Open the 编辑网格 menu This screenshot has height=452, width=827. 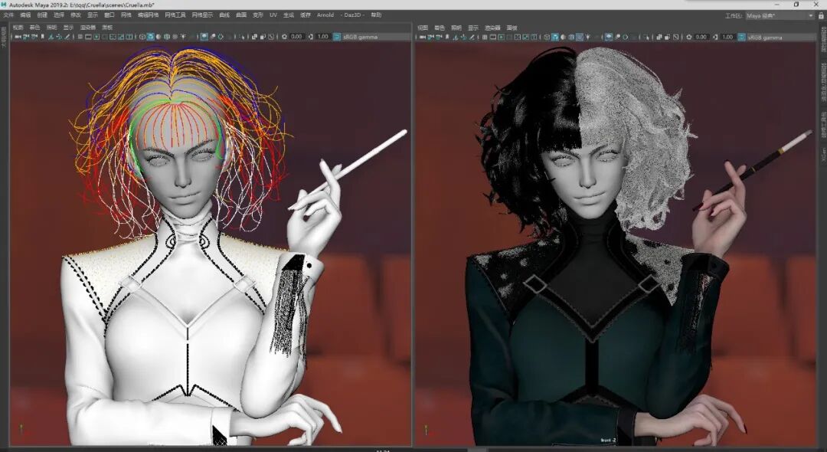click(x=149, y=15)
